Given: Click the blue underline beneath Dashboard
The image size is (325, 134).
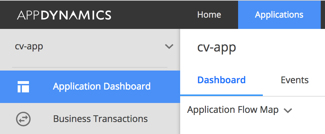Looking at the screenshot, I should click(x=221, y=95).
